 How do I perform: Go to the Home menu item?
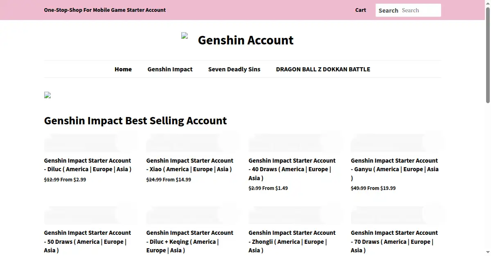click(123, 69)
